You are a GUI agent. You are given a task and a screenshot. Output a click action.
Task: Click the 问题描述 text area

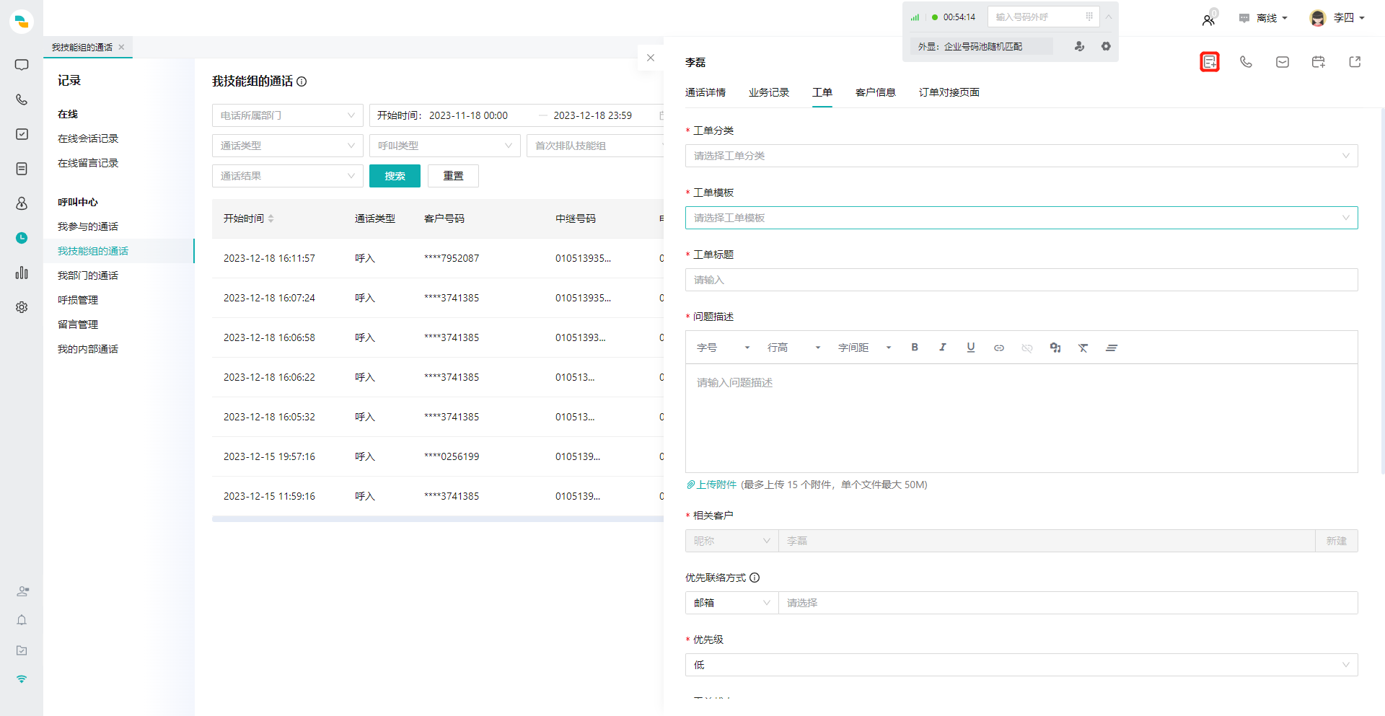point(1021,418)
